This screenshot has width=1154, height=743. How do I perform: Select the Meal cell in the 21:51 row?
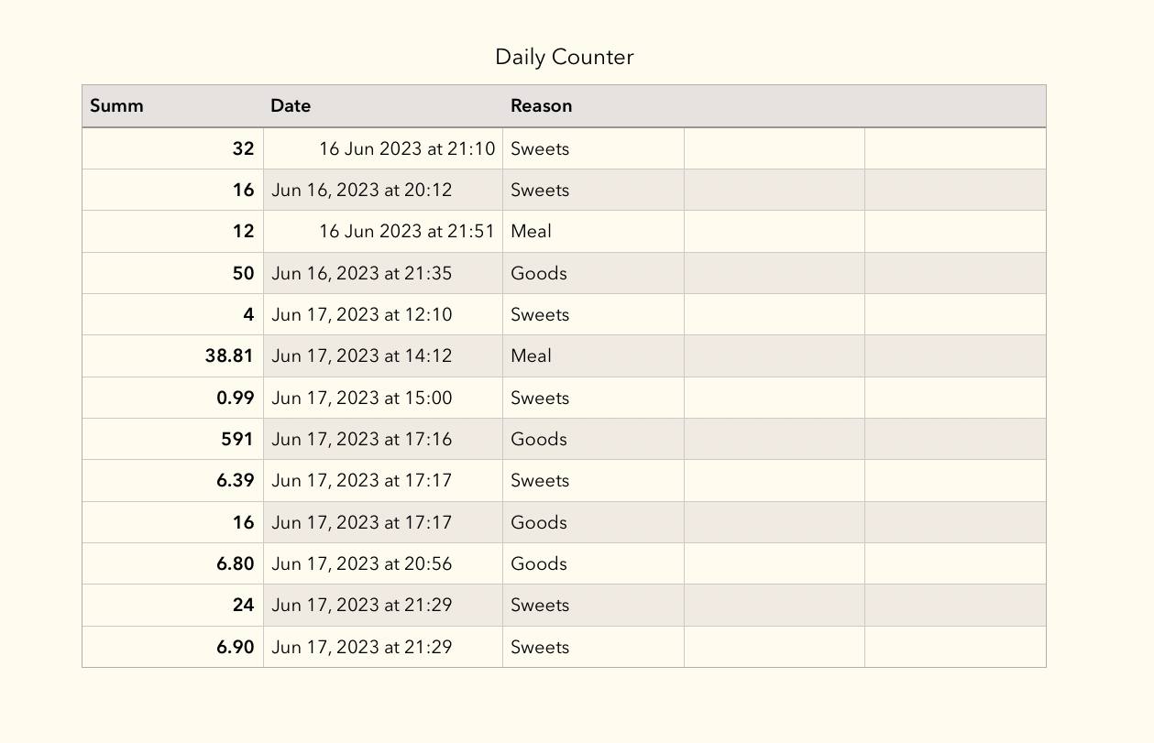593,231
